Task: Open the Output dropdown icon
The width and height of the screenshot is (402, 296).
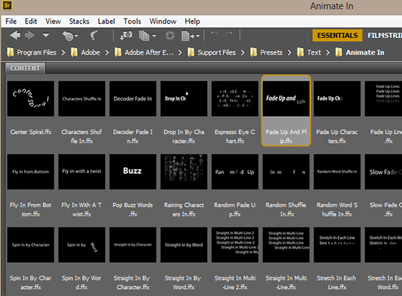Action: [x=190, y=36]
